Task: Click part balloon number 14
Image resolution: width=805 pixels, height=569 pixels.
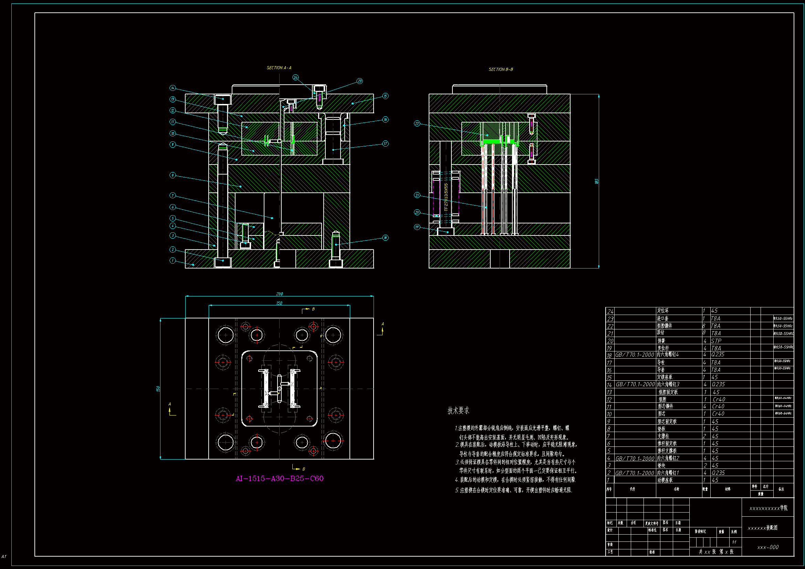Action: [172, 88]
